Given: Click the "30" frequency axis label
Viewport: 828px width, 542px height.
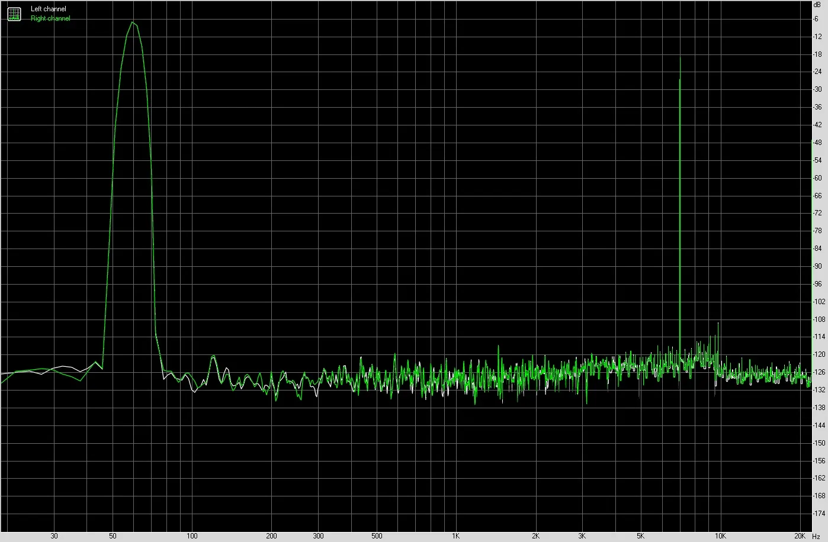Looking at the screenshot, I should click(x=54, y=536).
